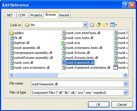Select the file name fit.dll

[x=18, y=38]
